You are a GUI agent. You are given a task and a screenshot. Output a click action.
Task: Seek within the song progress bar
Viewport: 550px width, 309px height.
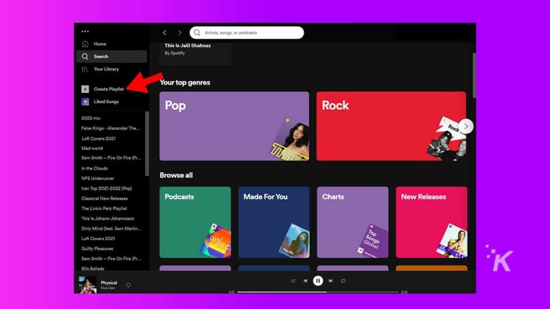(318, 292)
